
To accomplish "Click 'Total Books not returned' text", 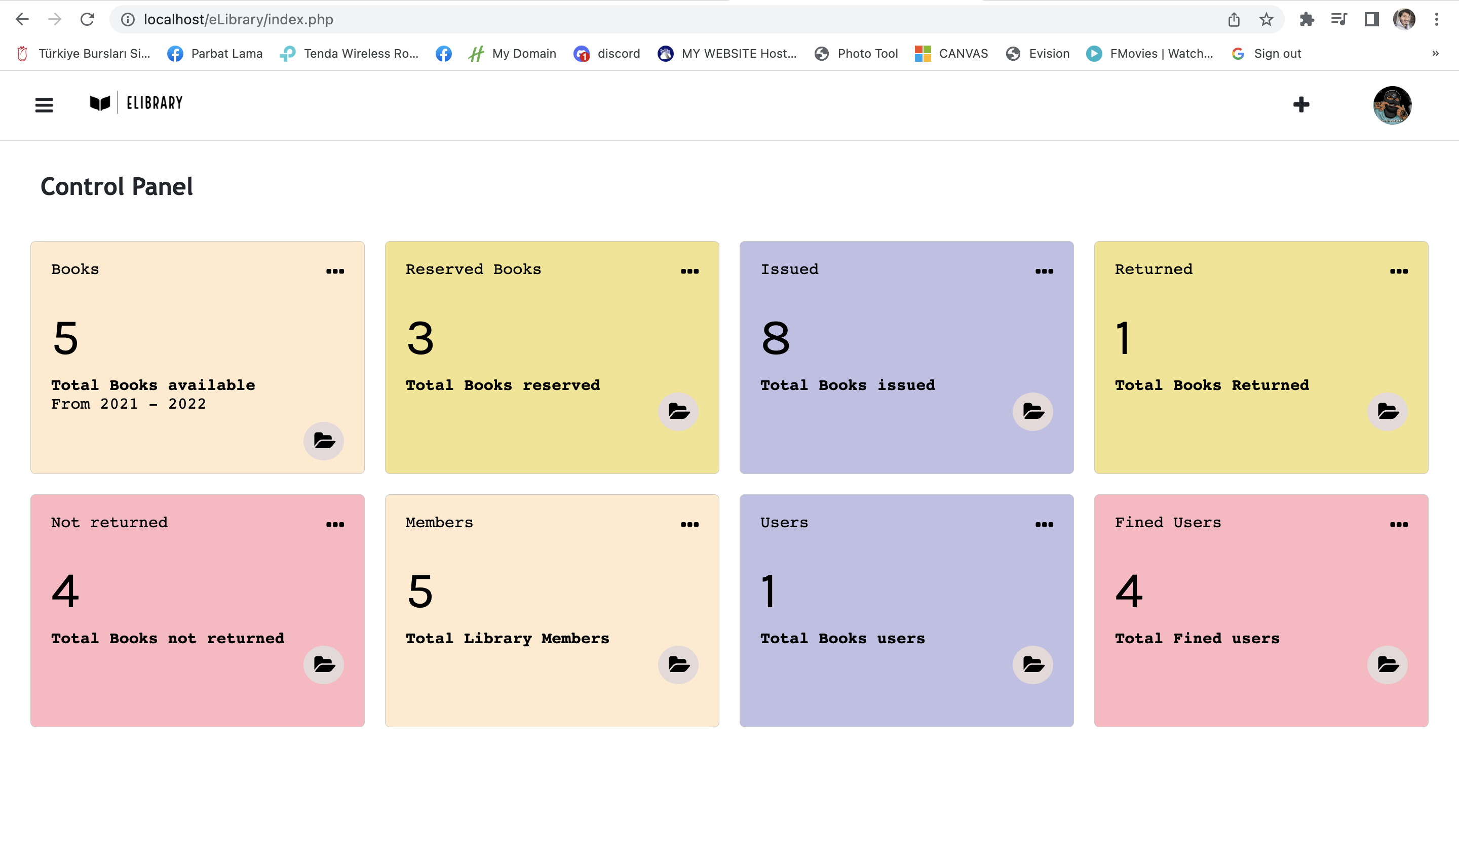I will (168, 639).
